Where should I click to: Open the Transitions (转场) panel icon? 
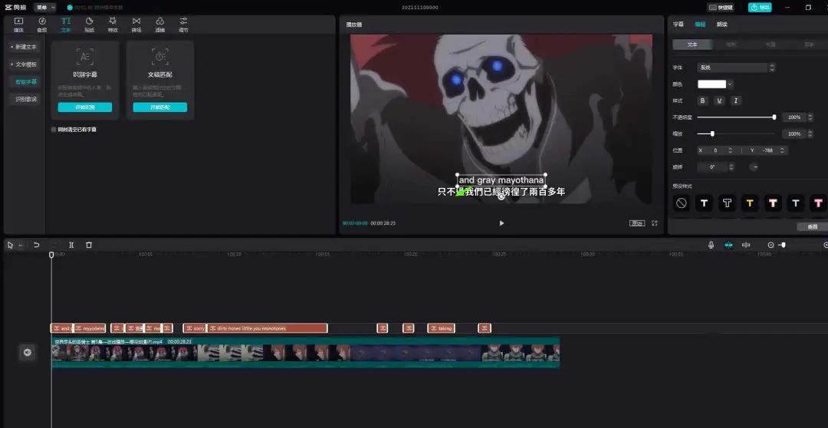pyautogui.click(x=136, y=25)
